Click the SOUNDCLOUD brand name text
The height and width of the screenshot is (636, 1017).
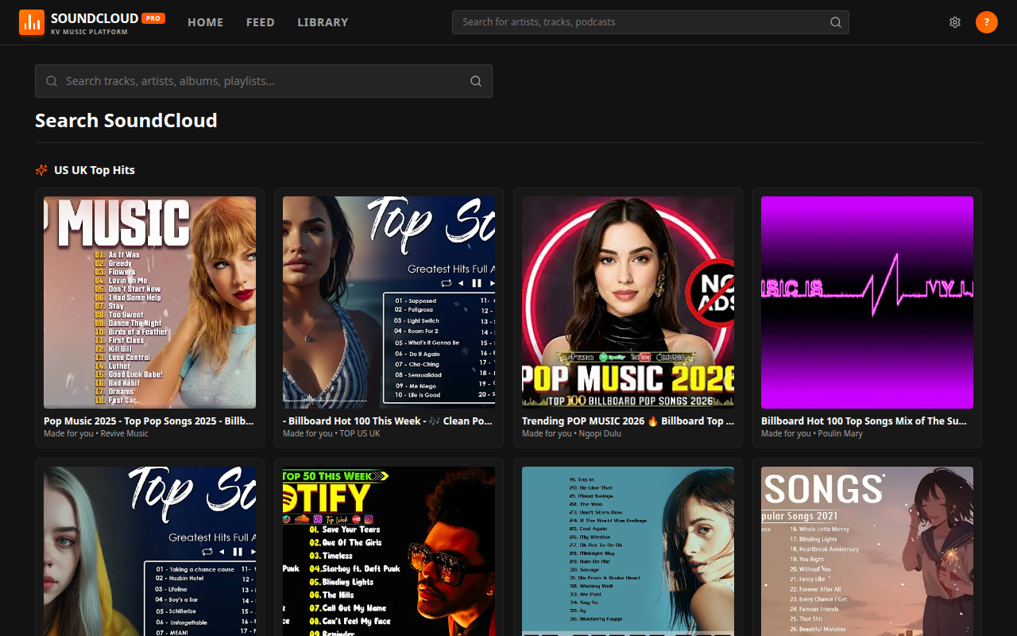click(x=94, y=17)
